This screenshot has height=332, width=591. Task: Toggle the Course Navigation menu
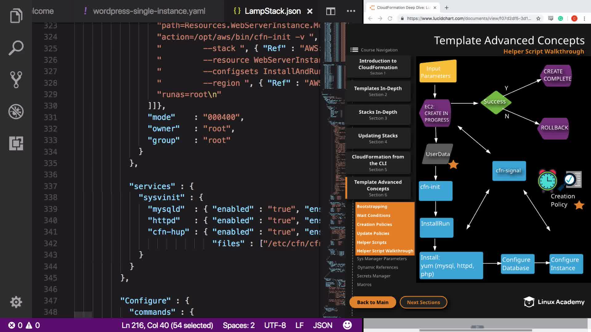click(354, 50)
